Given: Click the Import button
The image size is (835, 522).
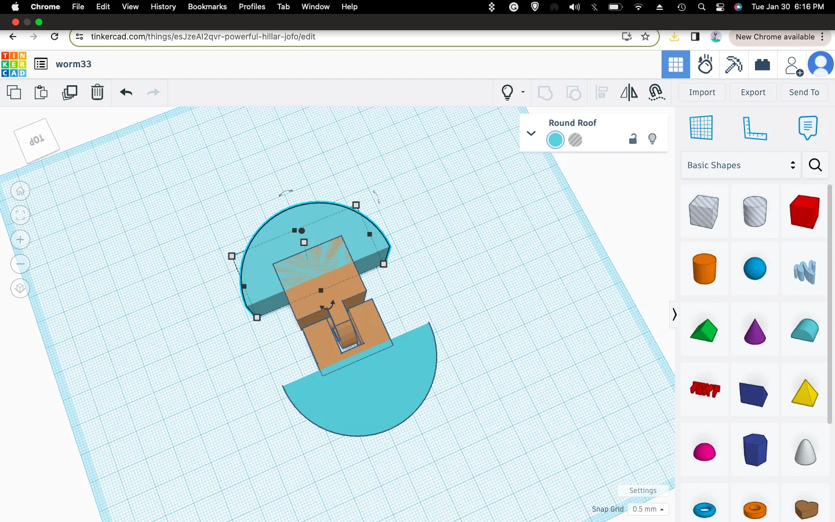Looking at the screenshot, I should pos(702,92).
